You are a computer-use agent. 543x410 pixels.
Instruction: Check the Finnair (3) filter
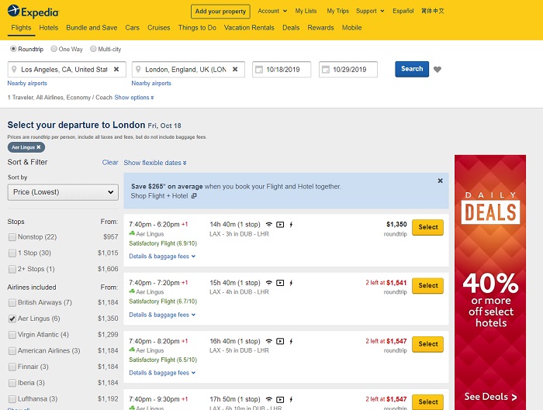point(12,367)
